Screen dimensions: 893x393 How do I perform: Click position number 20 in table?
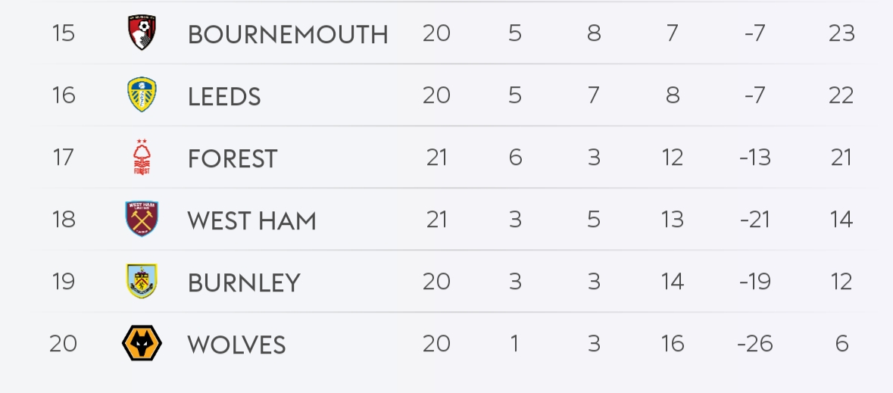pos(64,344)
